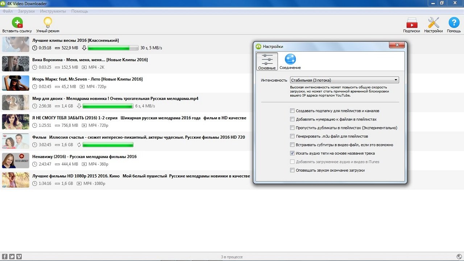The width and height of the screenshot is (464, 261).
Task: Click the progress bar of 'Лучшие клипы весны 2016'
Action: pyautogui.click(x=113, y=48)
